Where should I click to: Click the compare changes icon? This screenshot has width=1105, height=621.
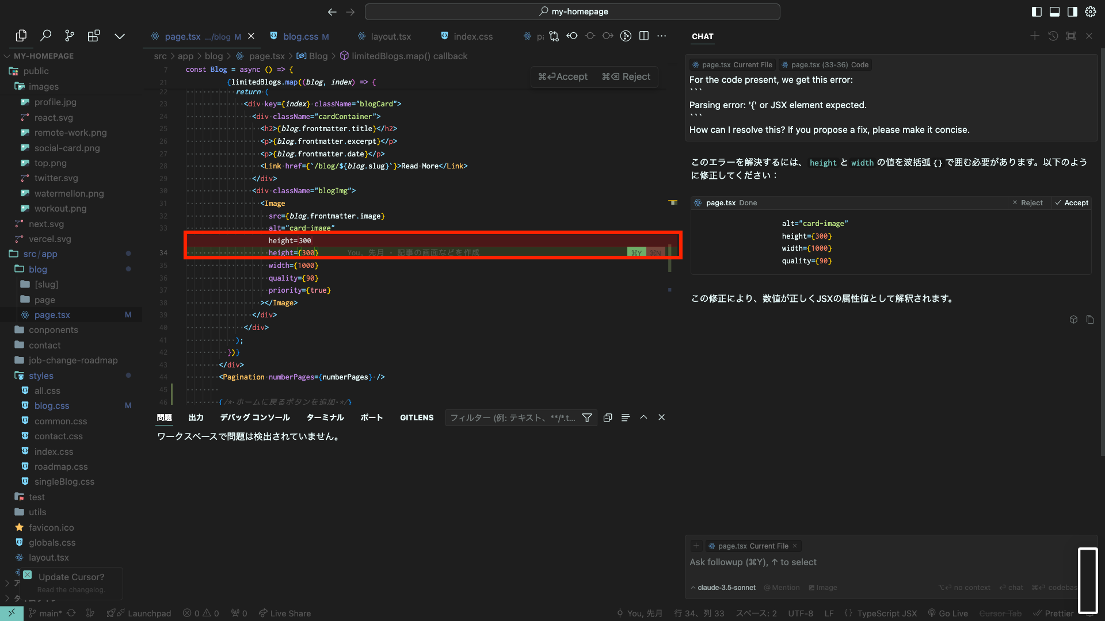pos(554,36)
